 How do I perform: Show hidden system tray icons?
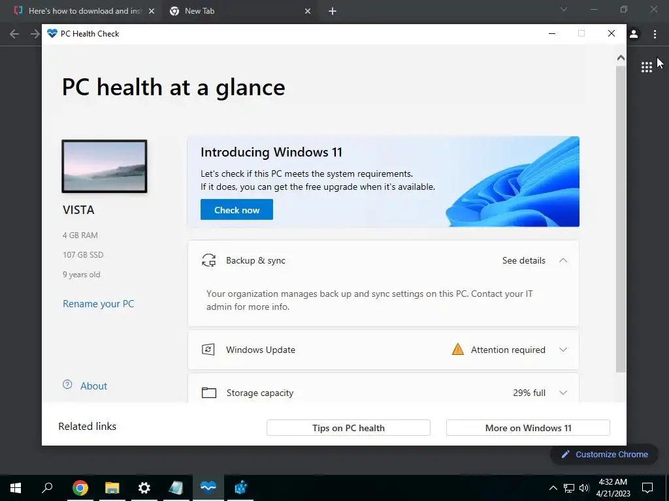553,488
